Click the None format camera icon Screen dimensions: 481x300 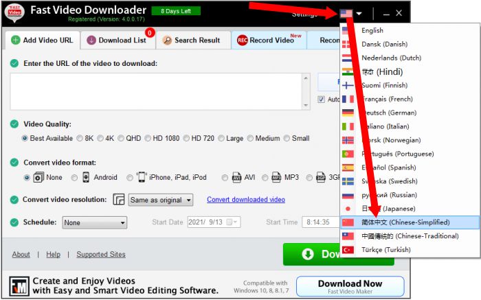[x=38, y=177]
